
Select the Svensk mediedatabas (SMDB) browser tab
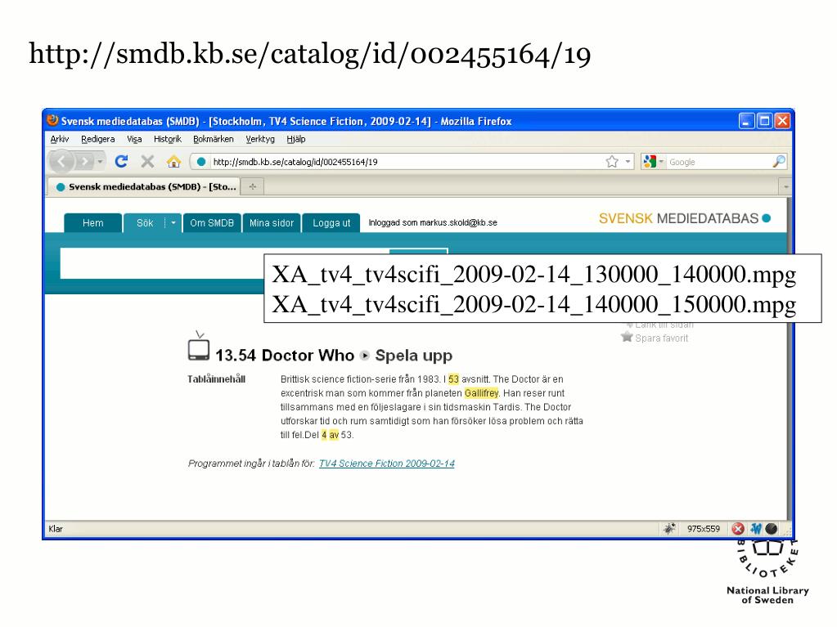tap(144, 186)
